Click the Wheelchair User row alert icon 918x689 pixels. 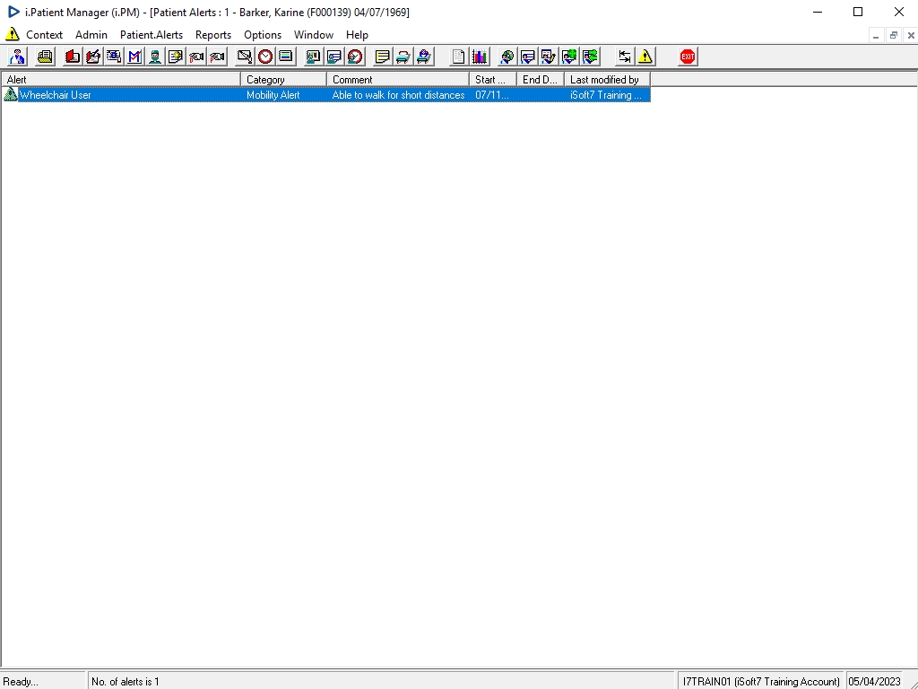tap(11, 94)
